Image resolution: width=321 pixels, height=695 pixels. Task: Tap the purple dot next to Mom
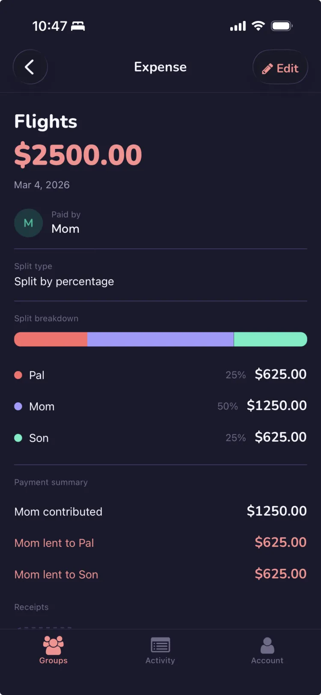[x=18, y=406]
